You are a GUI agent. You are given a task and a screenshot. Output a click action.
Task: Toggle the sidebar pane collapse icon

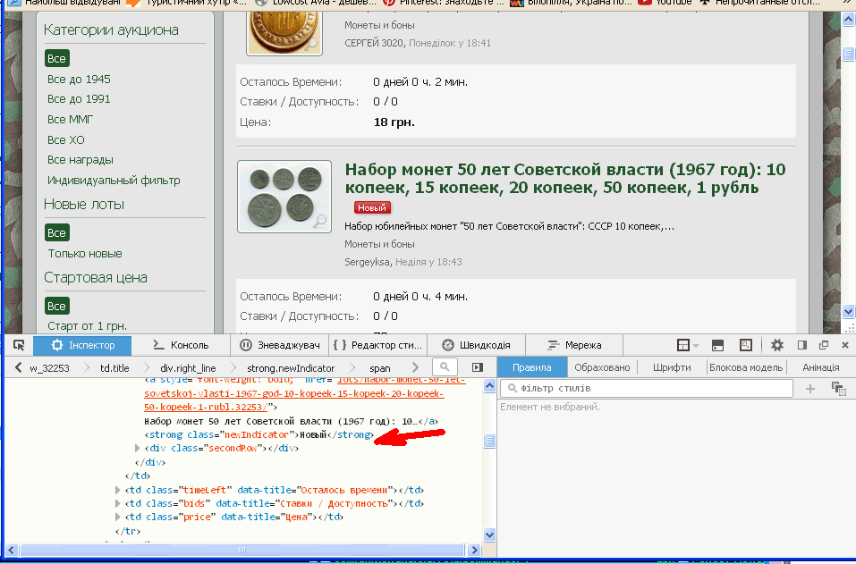[x=478, y=367]
